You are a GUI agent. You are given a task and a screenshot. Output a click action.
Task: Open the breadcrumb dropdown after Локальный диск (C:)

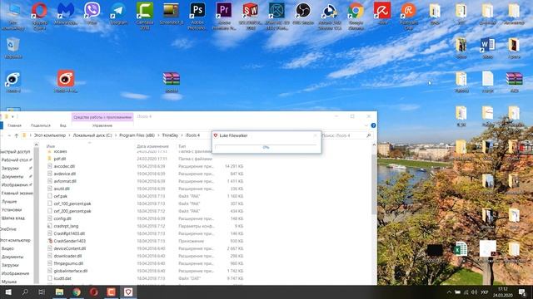coord(116,135)
